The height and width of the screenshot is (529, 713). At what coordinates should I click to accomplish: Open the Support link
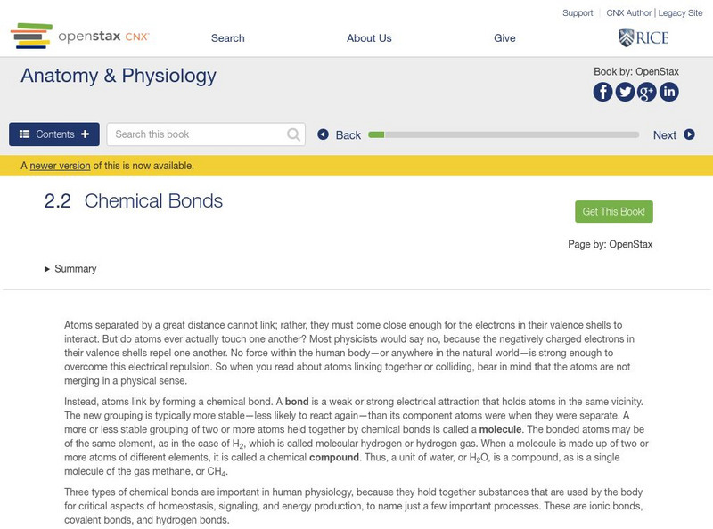pos(578,13)
